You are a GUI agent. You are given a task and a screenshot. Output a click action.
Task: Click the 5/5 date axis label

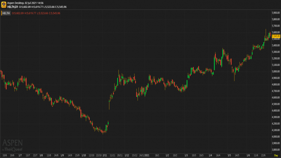coord(229,155)
